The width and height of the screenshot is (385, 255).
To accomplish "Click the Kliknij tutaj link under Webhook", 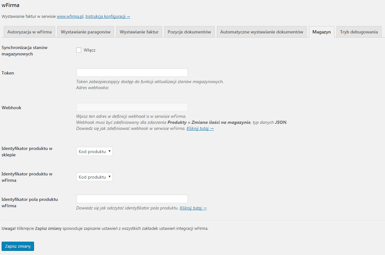I will 200,129.
